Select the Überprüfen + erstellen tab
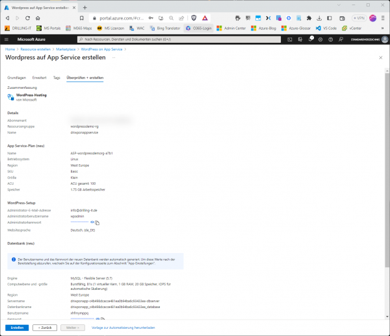This screenshot has height=336, width=390. [84, 78]
